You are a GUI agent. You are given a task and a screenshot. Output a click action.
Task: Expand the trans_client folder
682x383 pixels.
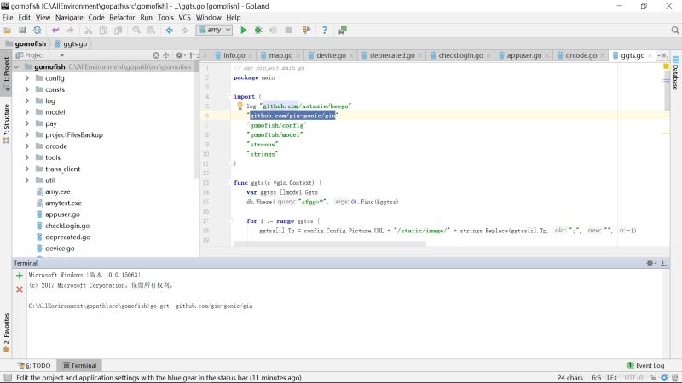click(27, 169)
